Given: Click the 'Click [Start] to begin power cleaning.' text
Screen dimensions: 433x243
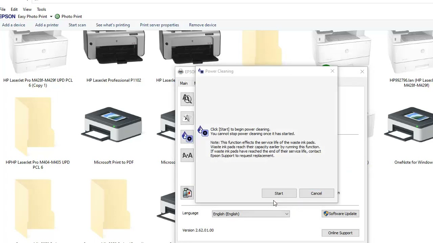Looking at the screenshot, I should pos(240,129).
